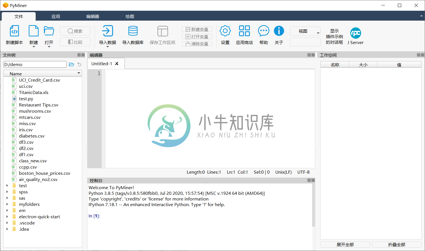
Task: Close the editor (编辑器) panel
Action: [313, 55]
